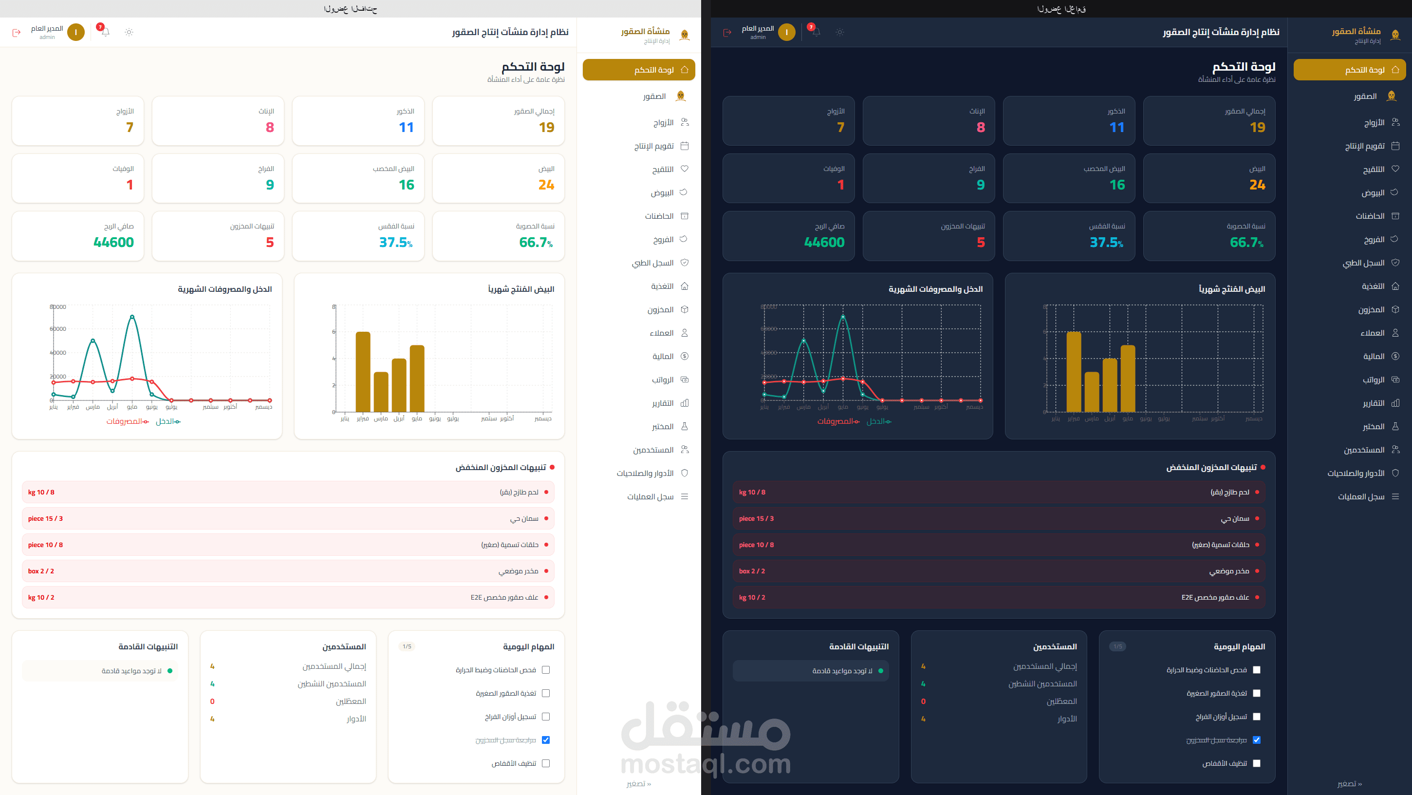Click the flask icon beside المختبر in light sidebar
The width and height of the screenshot is (1412, 795).
click(684, 426)
